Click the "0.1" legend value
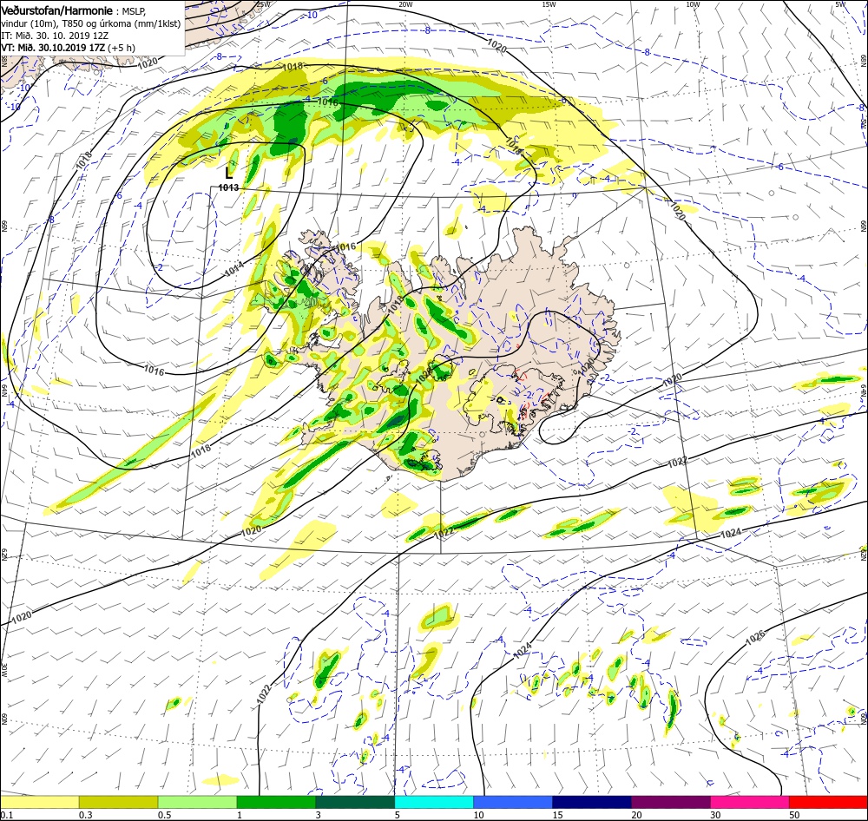 6,815
